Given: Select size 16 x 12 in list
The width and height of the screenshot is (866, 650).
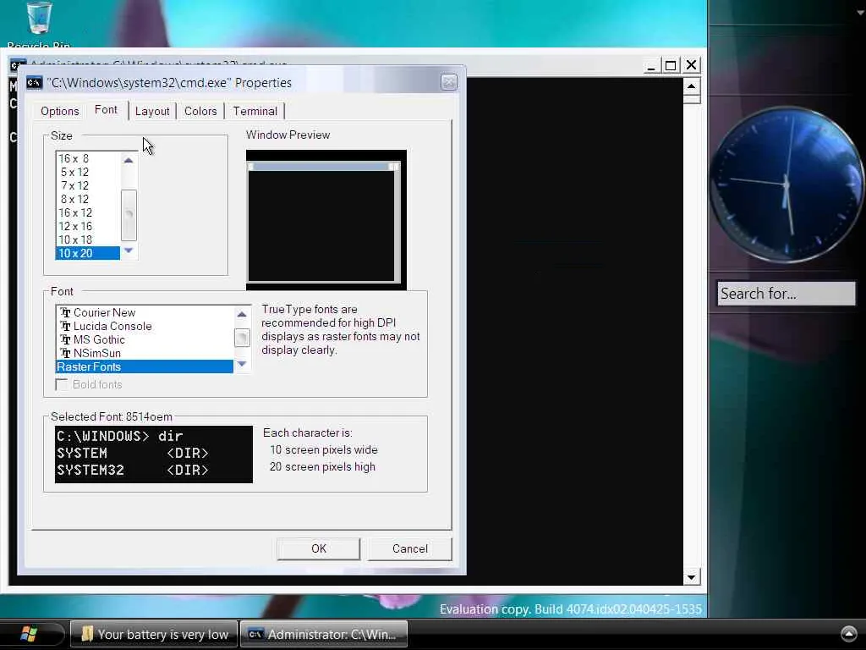Looking at the screenshot, I should pyautogui.click(x=88, y=212).
